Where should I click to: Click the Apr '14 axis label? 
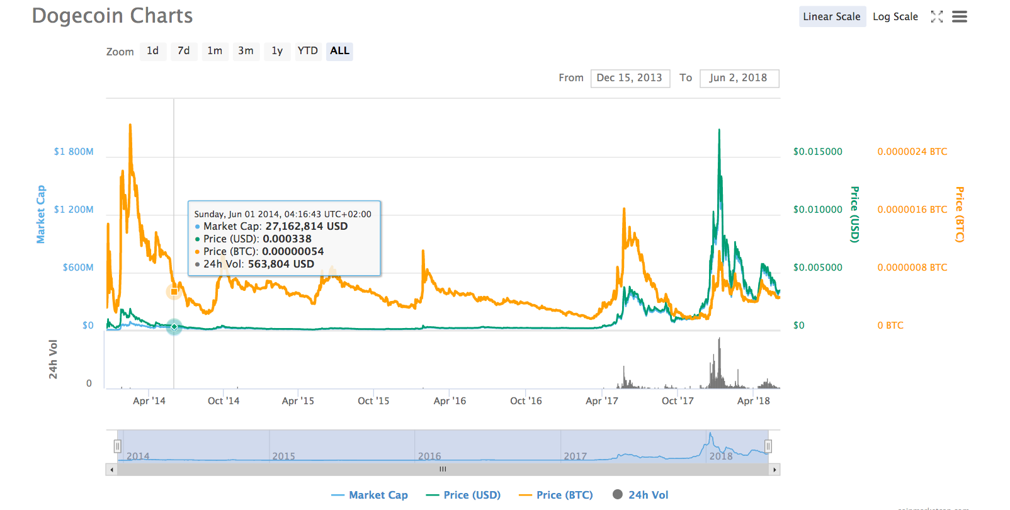149,401
